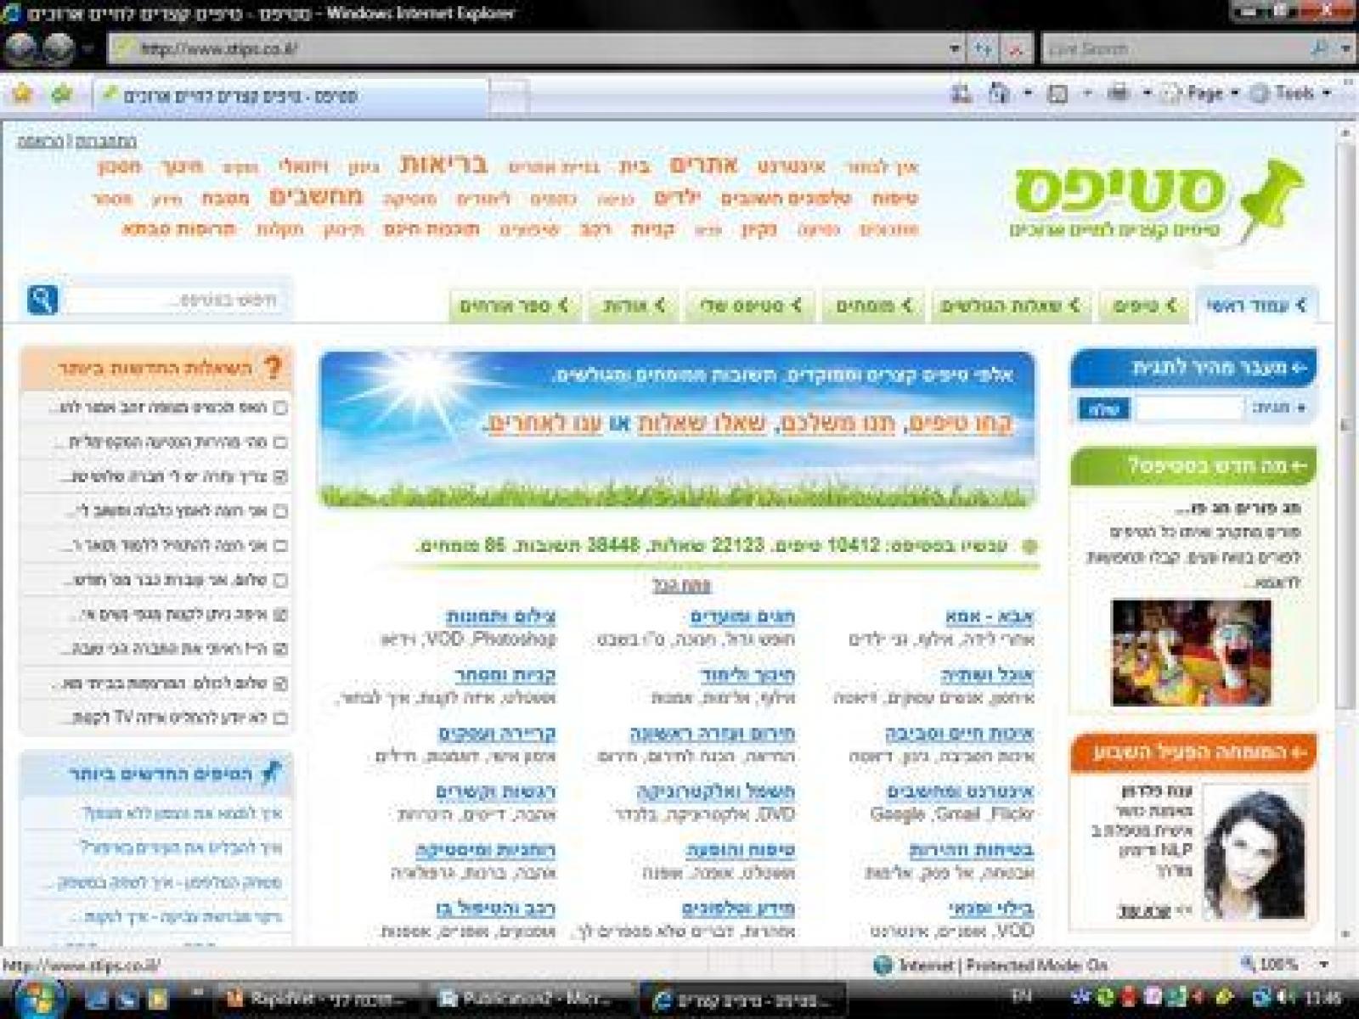Click the Live Search magnifier icon
This screenshot has width=1359, height=1019.
(1319, 49)
